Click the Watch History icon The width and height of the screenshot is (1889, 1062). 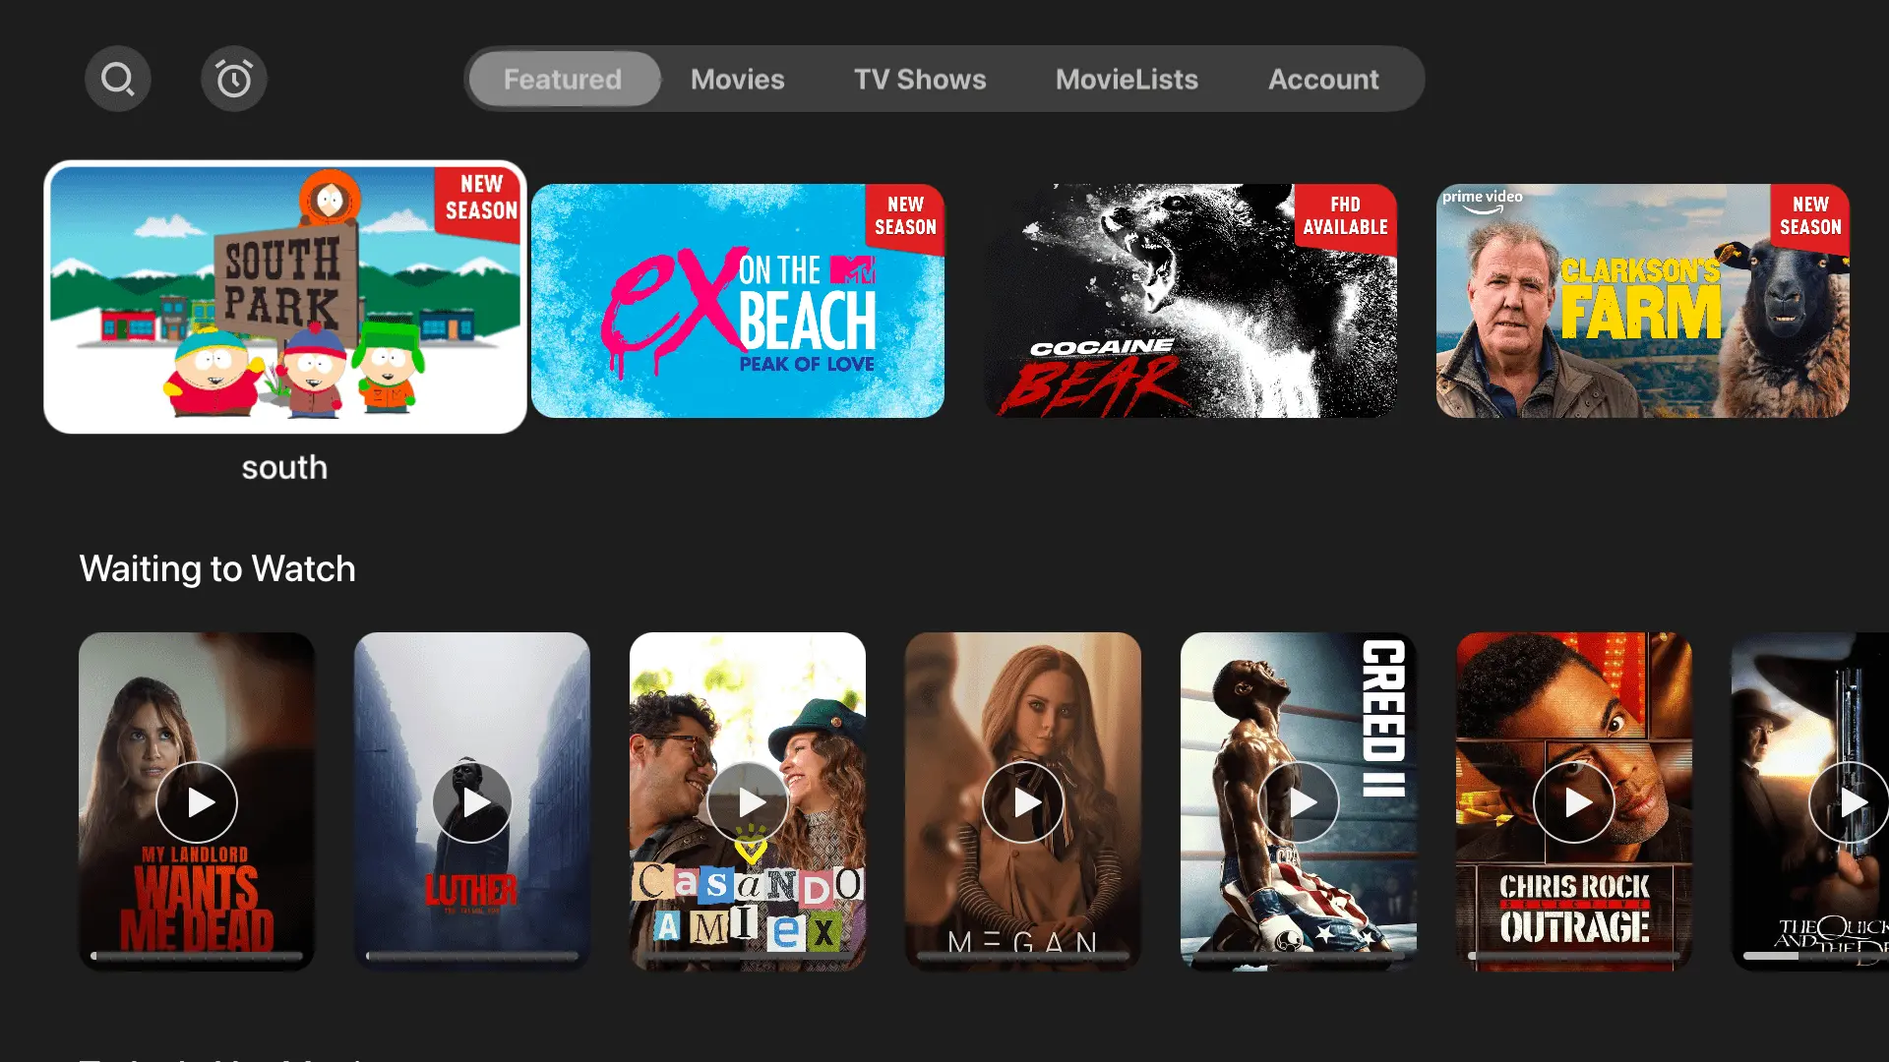tap(233, 78)
